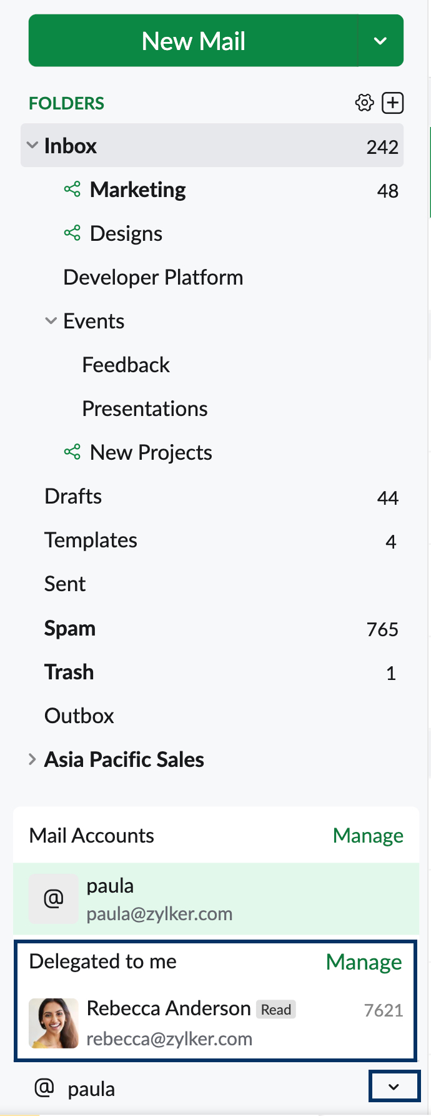The image size is (431, 1116).
Task: Click the Read permission badge for Rebecca Anderson
Action: click(276, 1009)
